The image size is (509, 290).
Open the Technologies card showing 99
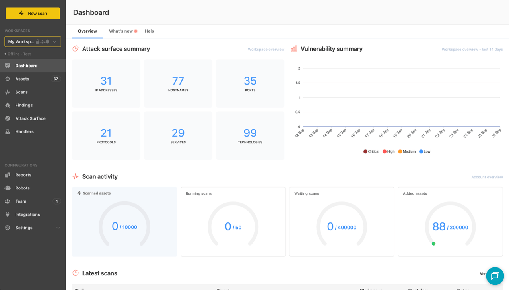coord(250,135)
